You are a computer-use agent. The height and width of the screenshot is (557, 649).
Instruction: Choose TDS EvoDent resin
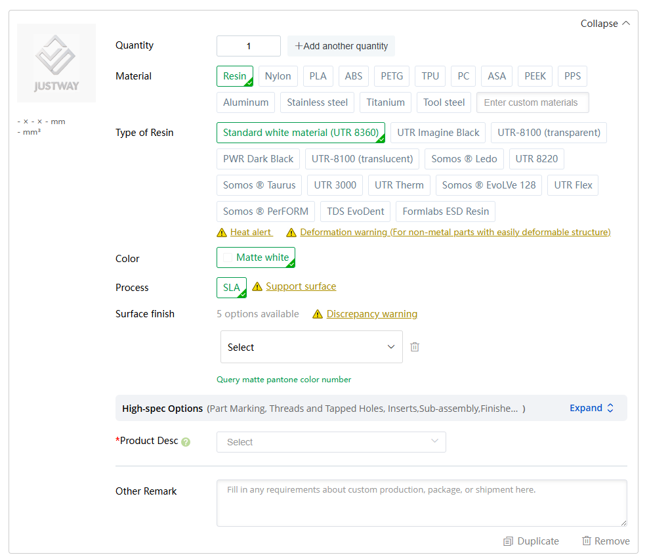[x=355, y=212]
